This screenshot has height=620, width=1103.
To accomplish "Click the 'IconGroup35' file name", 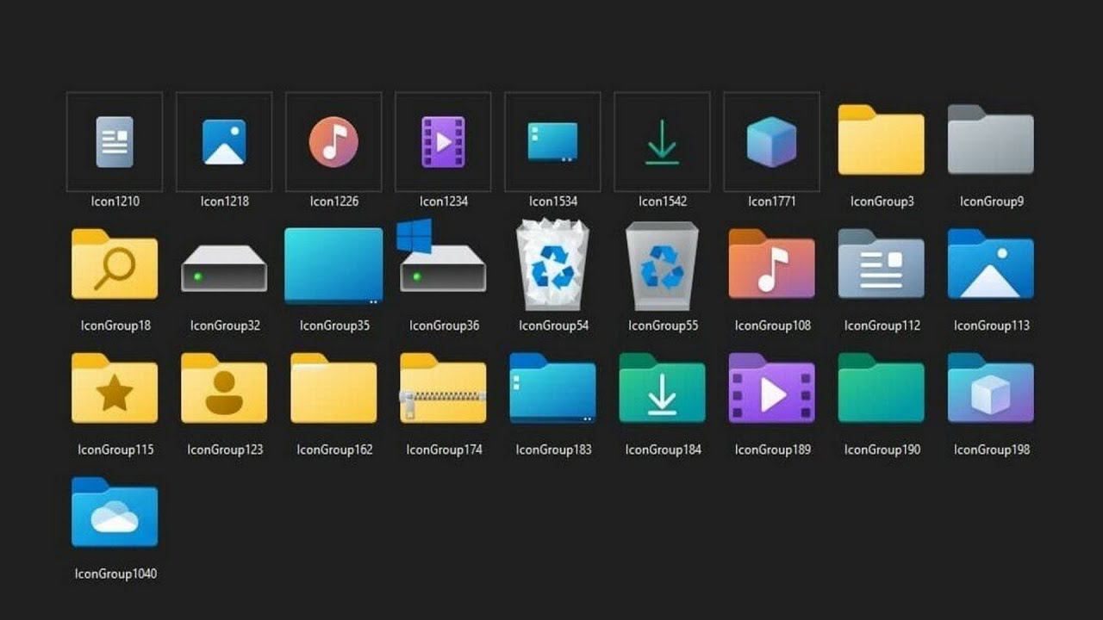I will [x=333, y=325].
